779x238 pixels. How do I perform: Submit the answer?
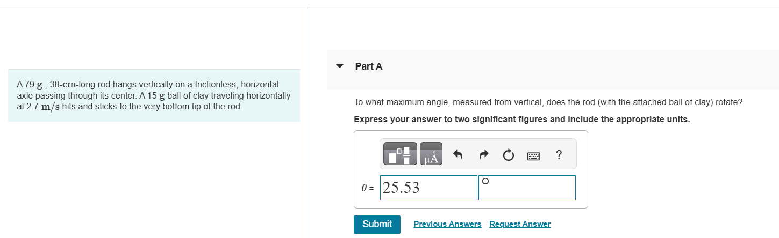376,224
